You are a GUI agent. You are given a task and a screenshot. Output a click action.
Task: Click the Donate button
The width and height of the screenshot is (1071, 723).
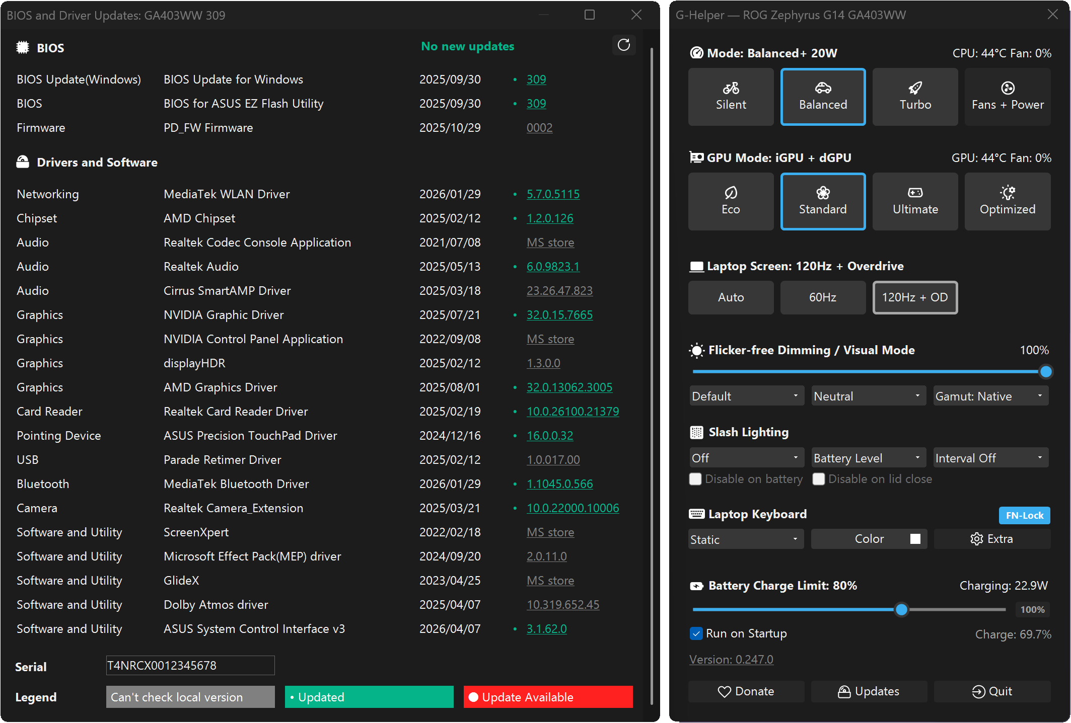tap(746, 691)
